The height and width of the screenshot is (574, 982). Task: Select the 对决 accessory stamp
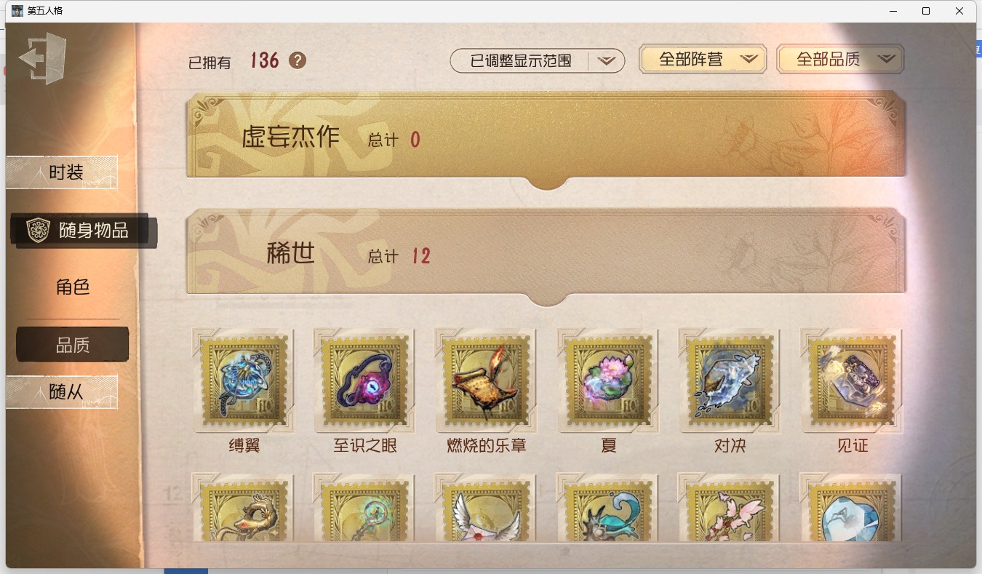pyautogui.click(x=730, y=380)
